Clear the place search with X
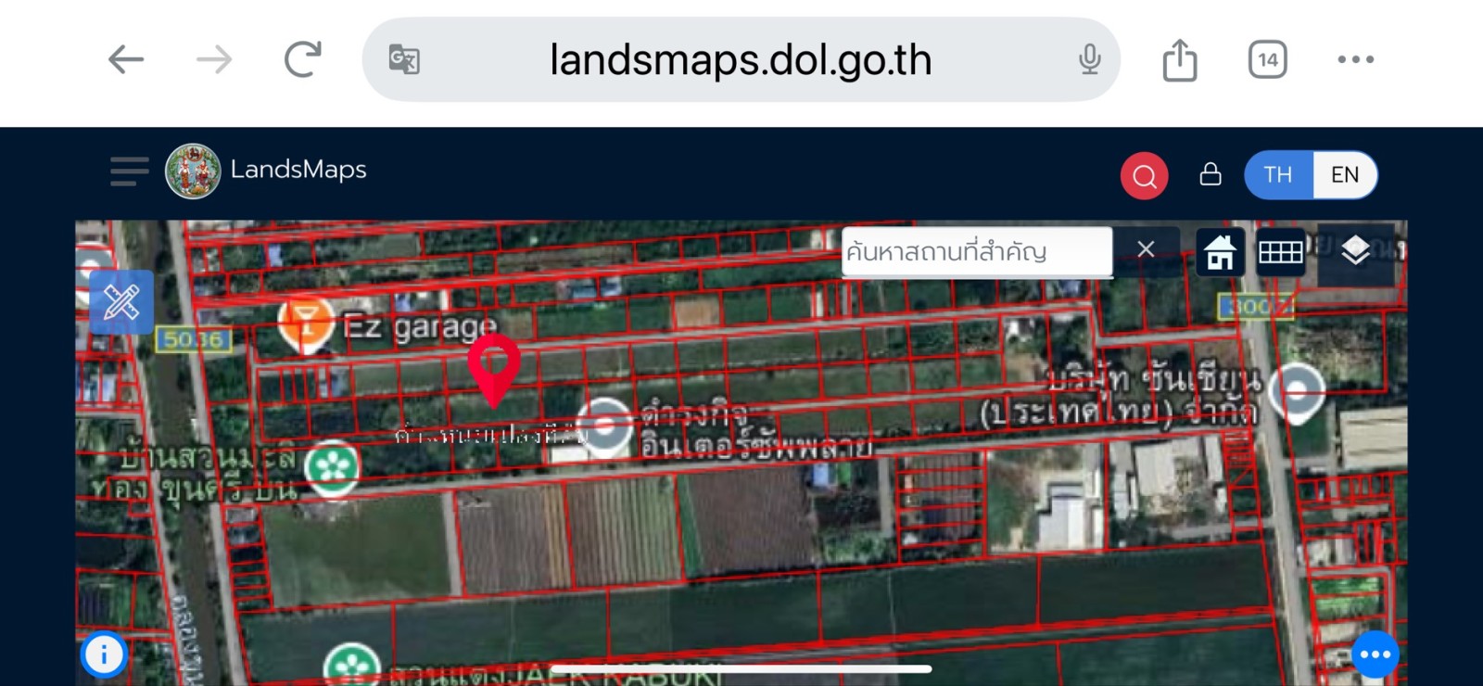1483x686 pixels. click(1146, 250)
